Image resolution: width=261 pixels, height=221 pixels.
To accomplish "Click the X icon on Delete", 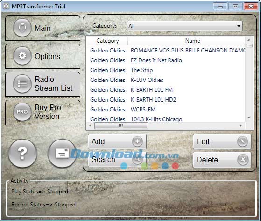I will tap(243, 160).
